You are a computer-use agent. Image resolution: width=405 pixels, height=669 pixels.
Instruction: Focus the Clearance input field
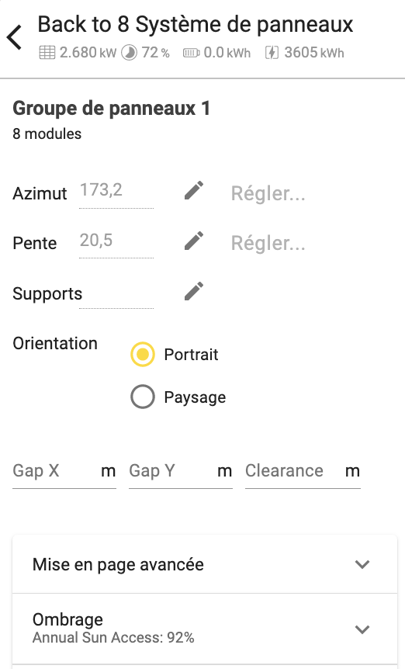pos(303,471)
